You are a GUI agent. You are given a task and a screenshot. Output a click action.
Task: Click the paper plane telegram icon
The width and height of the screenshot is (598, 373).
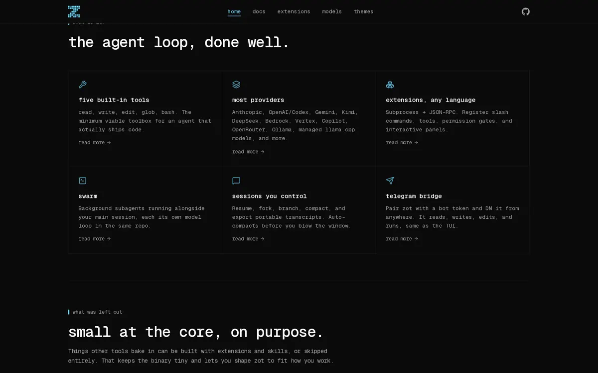[390, 181]
